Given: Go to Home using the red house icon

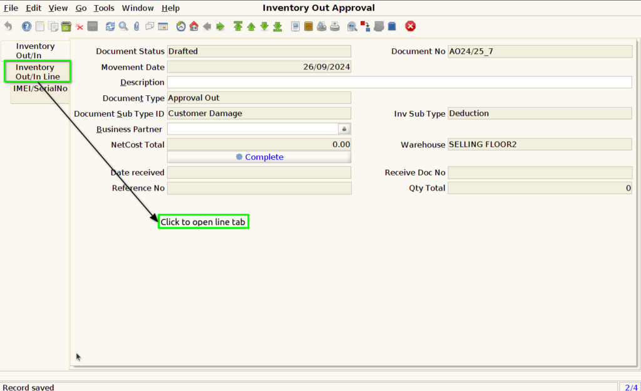Looking at the screenshot, I should (194, 26).
